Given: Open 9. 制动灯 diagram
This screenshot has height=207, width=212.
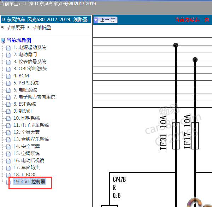Looking at the screenshot, I should pyautogui.click(x=23, y=111).
